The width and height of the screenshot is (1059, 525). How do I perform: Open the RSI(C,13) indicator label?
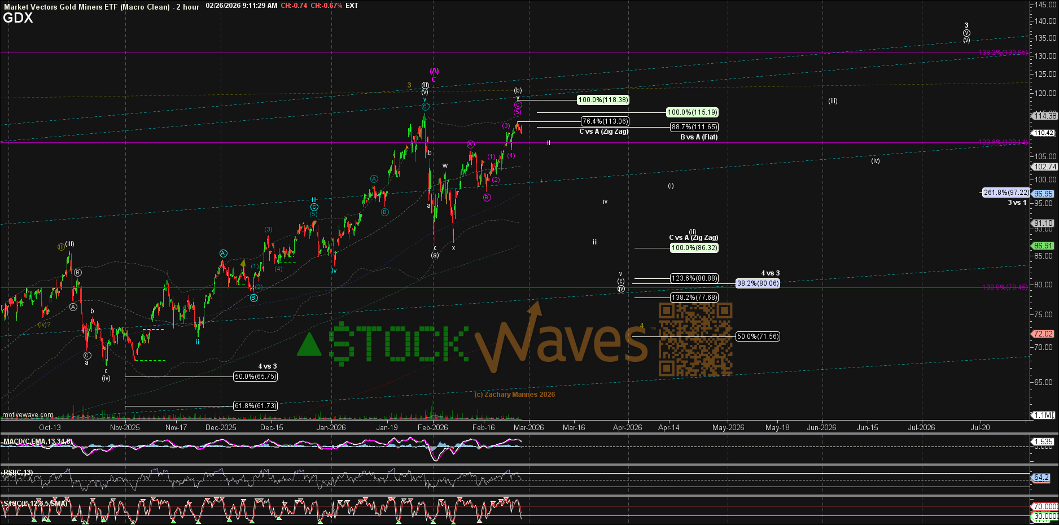[18, 472]
